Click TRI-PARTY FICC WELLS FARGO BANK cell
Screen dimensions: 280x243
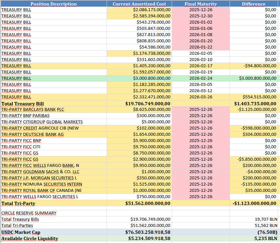[x=54, y=166]
